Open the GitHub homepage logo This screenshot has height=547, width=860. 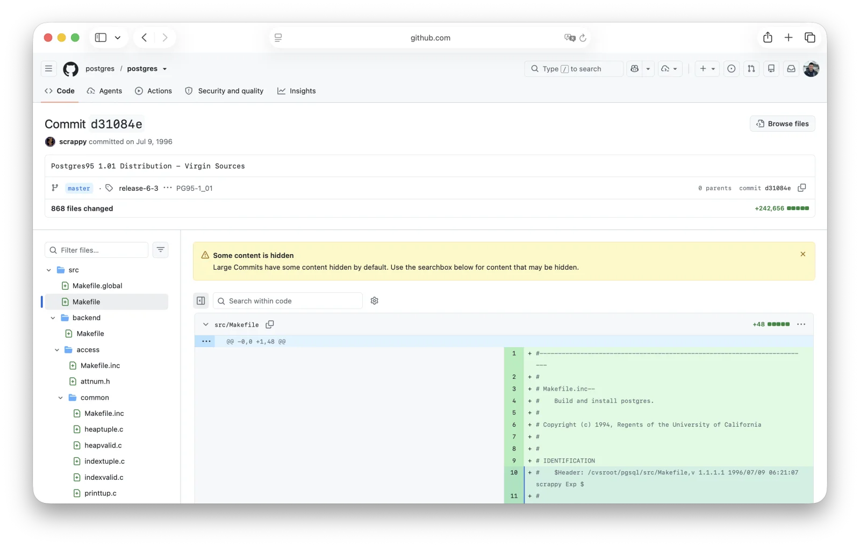point(70,69)
